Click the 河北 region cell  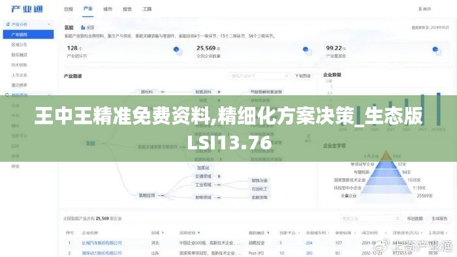(x=155, y=243)
